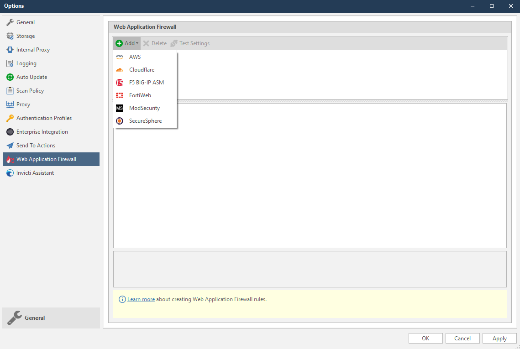Click the Web Application Firewall flame icon
520x349 pixels.
pyautogui.click(x=9, y=159)
